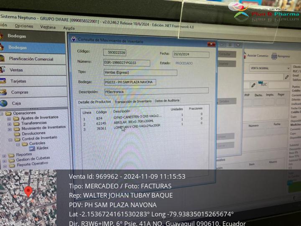Click the Compras icon
The width and height of the screenshot is (301, 226).
pos(3,92)
